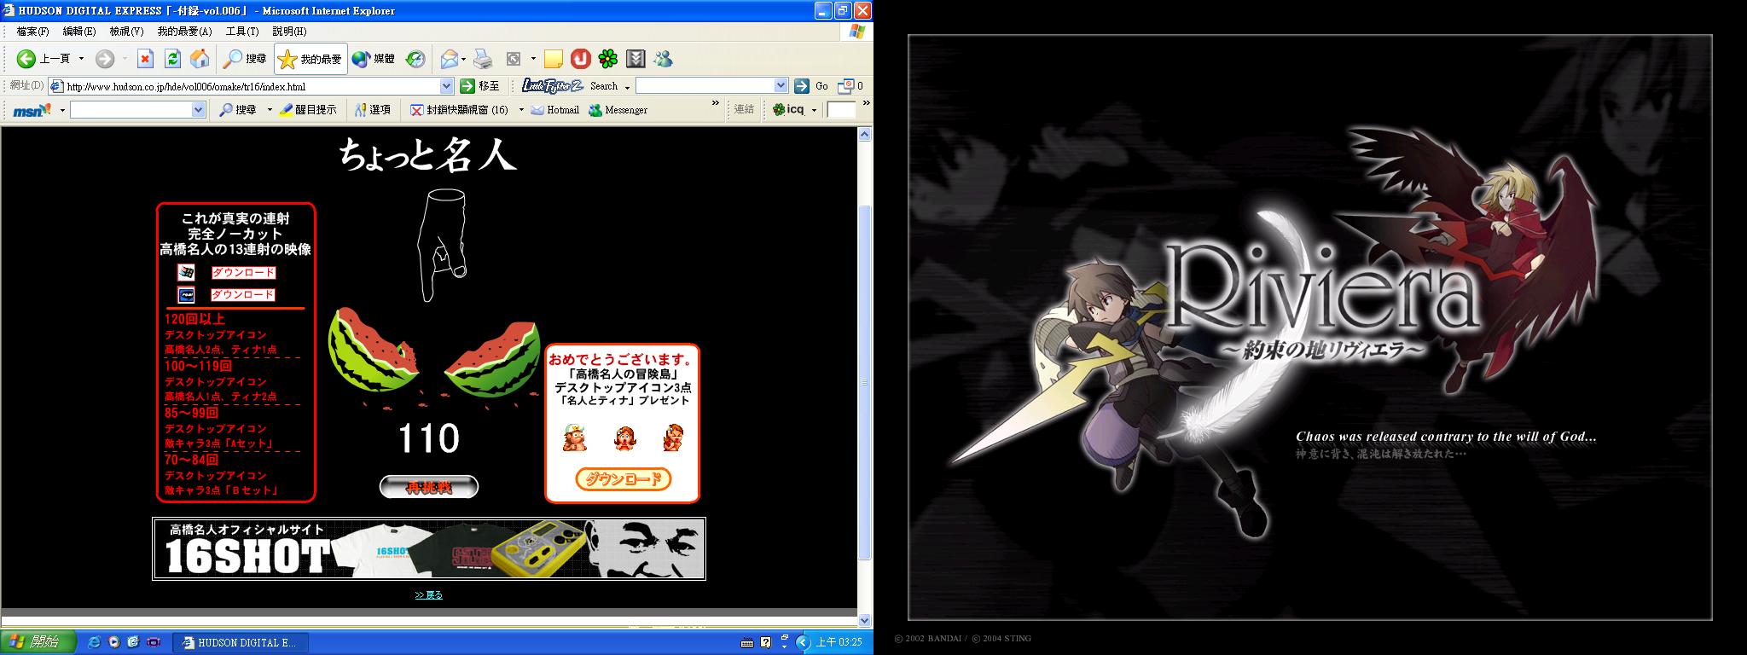Stop page loading with the red X icon

coord(146,59)
